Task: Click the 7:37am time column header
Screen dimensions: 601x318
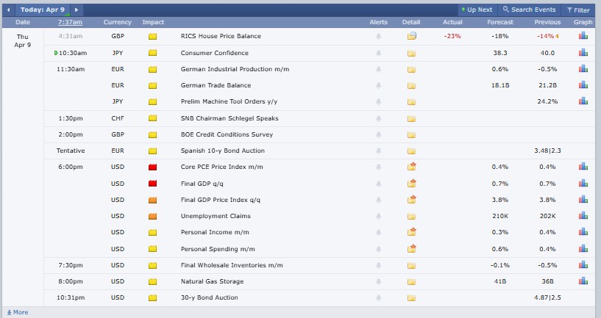Action: [70, 22]
